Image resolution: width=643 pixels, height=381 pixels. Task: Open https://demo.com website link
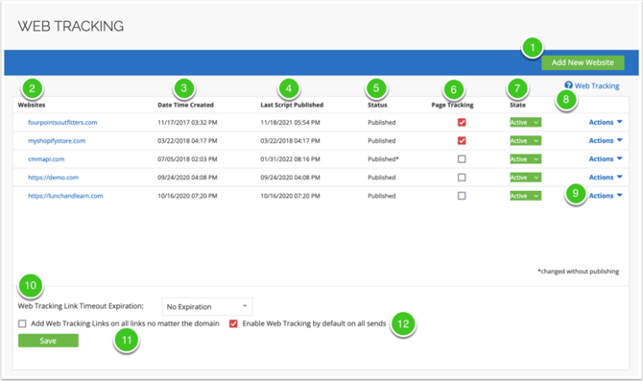coord(54,178)
